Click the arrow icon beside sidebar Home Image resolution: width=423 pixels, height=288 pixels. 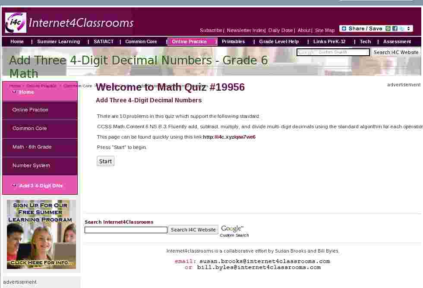pyautogui.click(x=14, y=92)
